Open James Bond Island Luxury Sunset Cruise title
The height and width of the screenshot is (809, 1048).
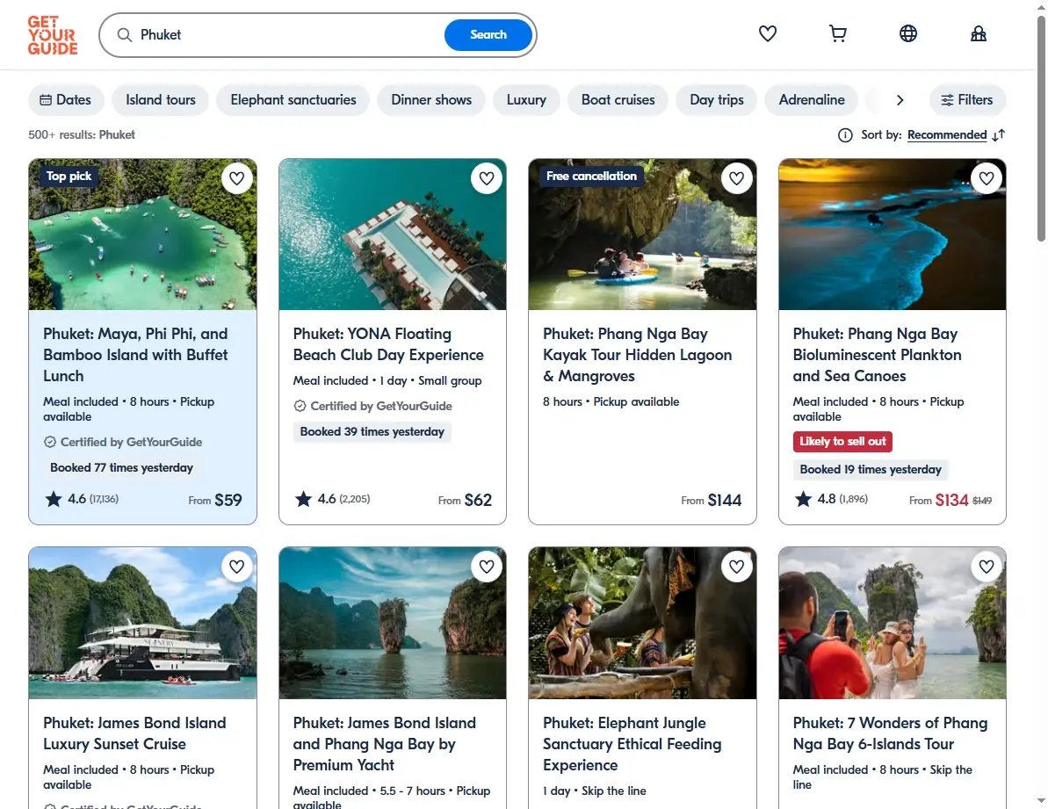click(x=134, y=733)
